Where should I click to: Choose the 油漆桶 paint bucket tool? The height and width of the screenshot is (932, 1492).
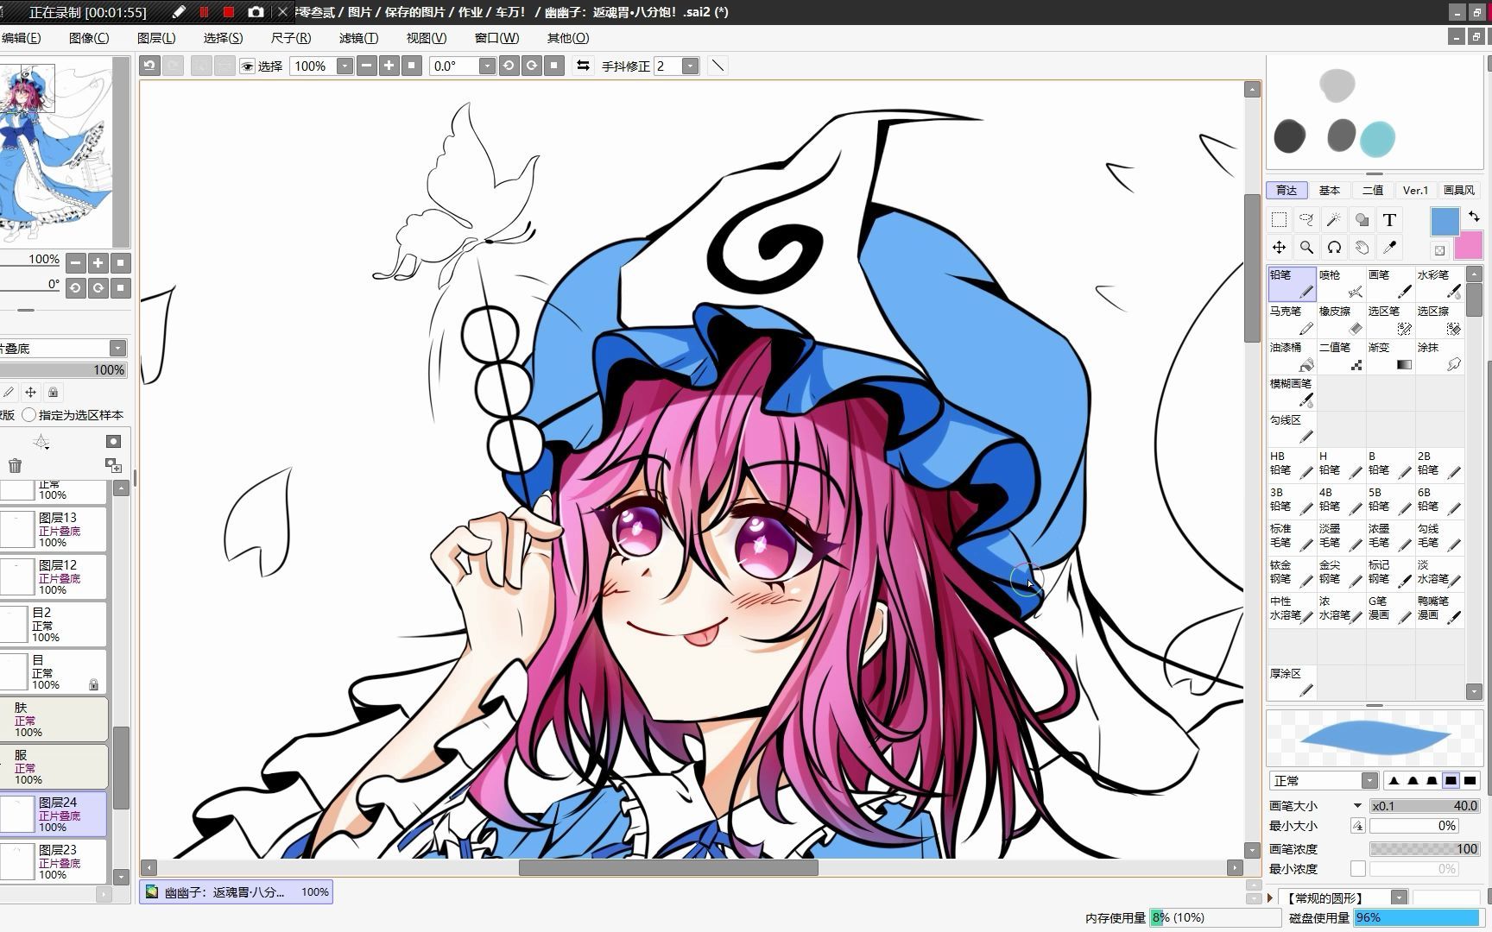[1292, 356]
